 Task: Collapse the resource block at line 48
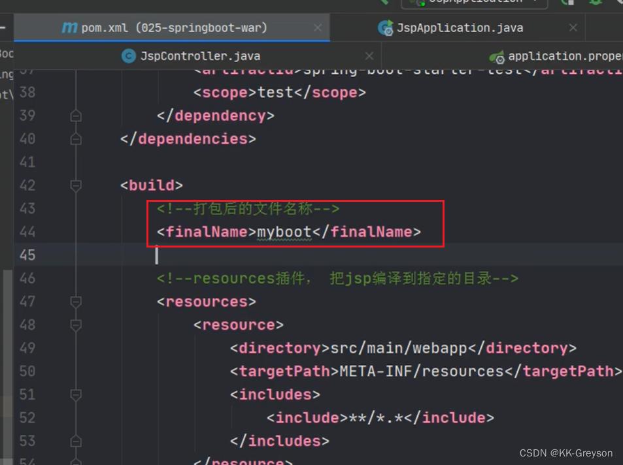pos(76,325)
